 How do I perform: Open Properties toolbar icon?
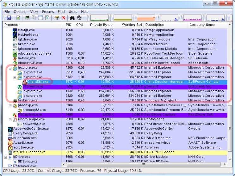click(56, 18)
